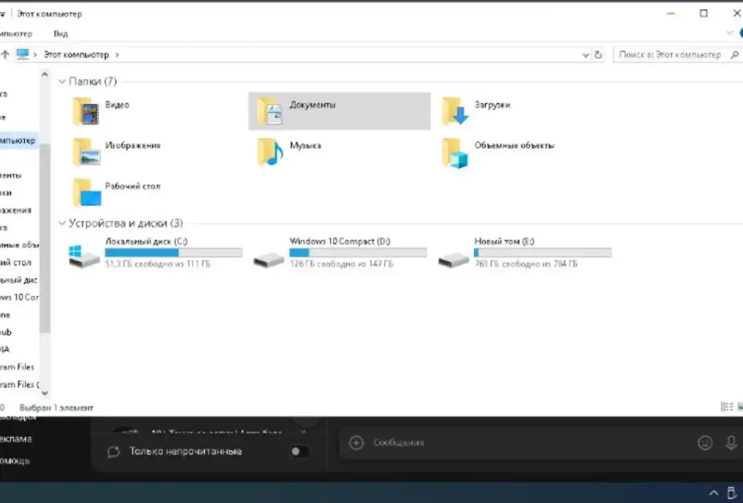This screenshot has height=503, width=743.
Task: Click the attach plus button in chat
Action: 356,443
